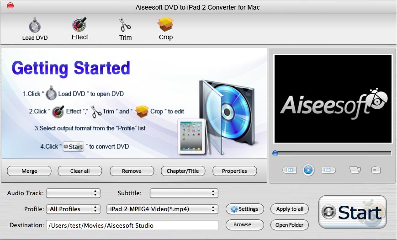Viewport: 397px width, 240px height.
Task: Open the snapshot folder icon
Action: [x=355, y=170]
